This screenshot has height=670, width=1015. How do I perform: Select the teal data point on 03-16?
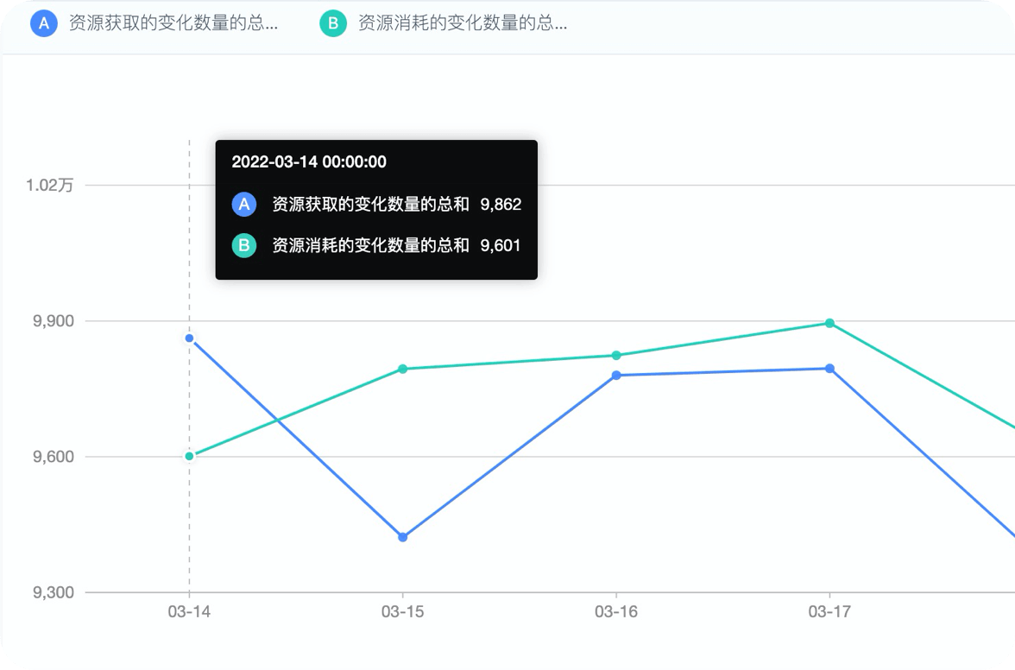click(616, 356)
